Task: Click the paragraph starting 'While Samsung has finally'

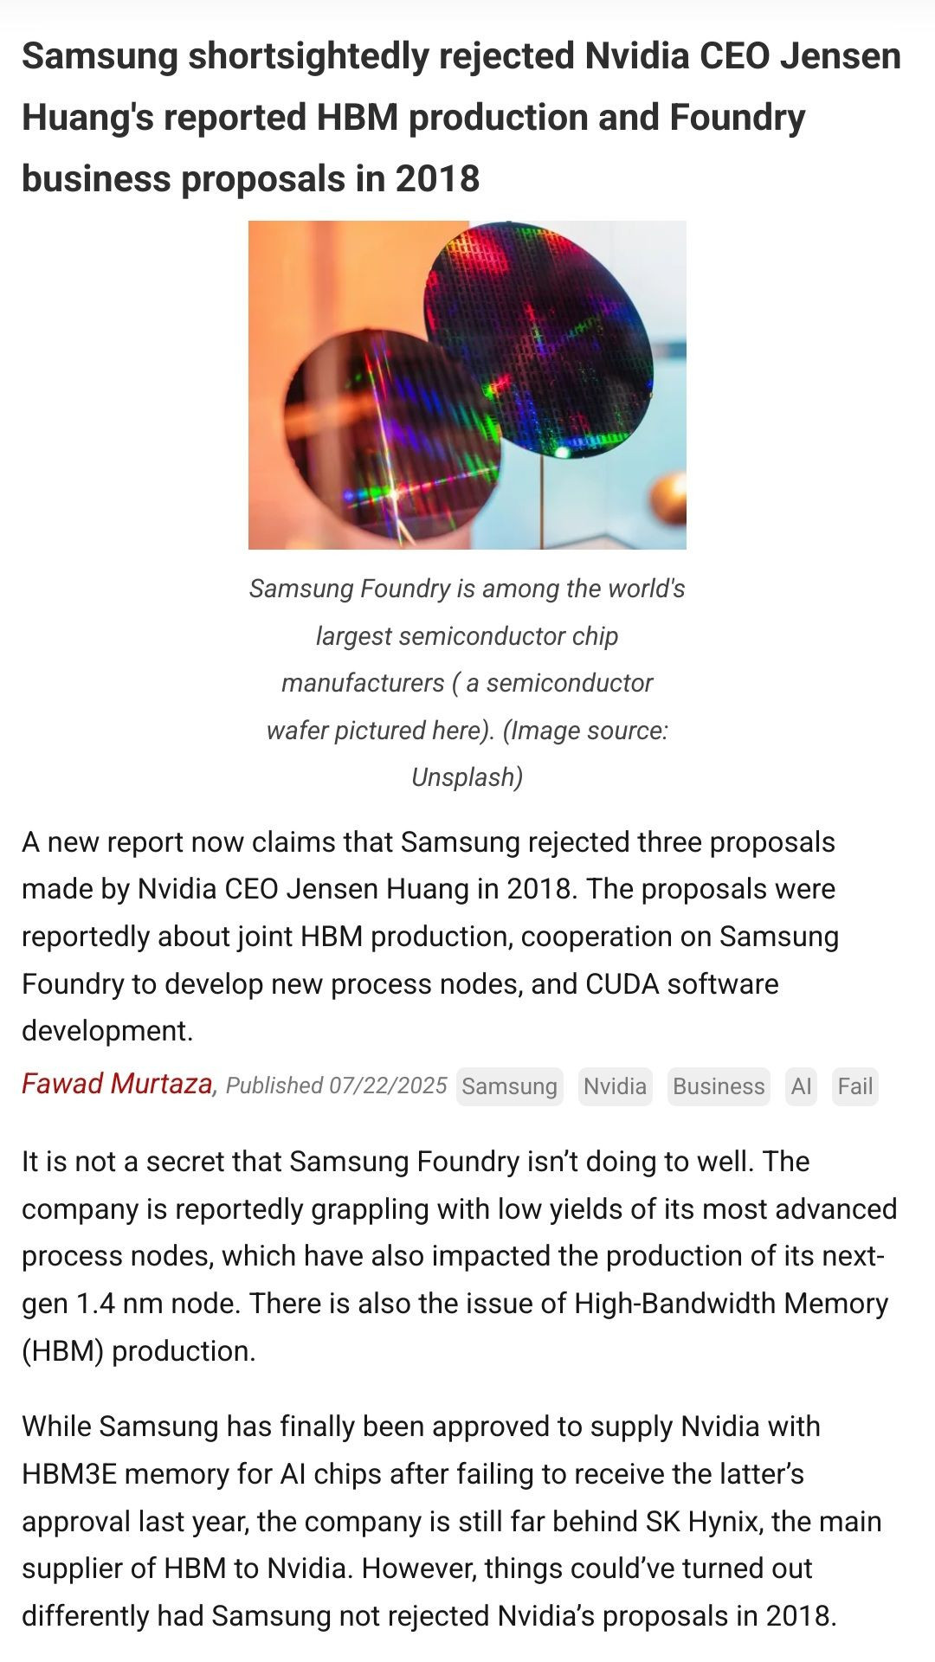Action: 450,1521
